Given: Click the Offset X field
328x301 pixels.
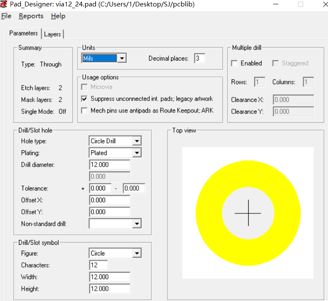Looking at the screenshot, I should tap(110, 200).
